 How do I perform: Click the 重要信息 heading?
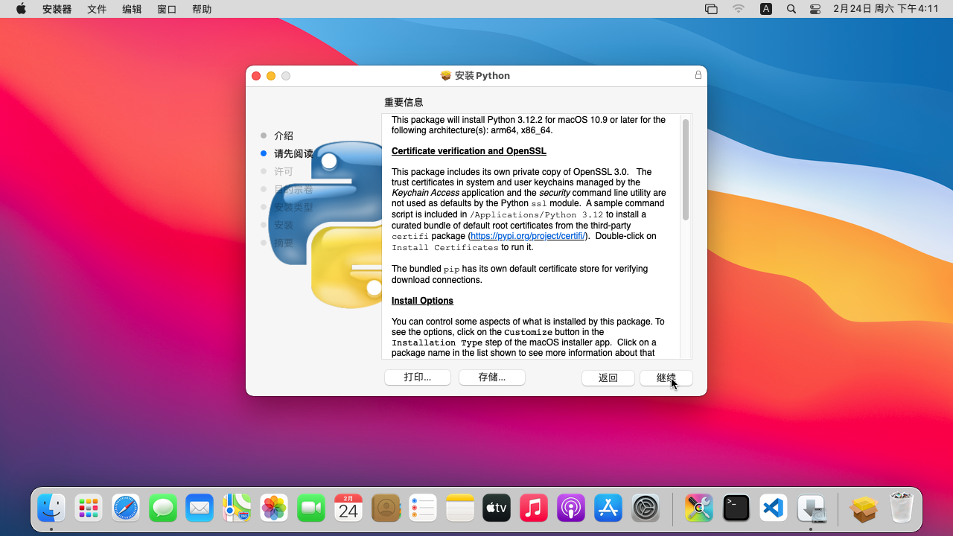(404, 102)
